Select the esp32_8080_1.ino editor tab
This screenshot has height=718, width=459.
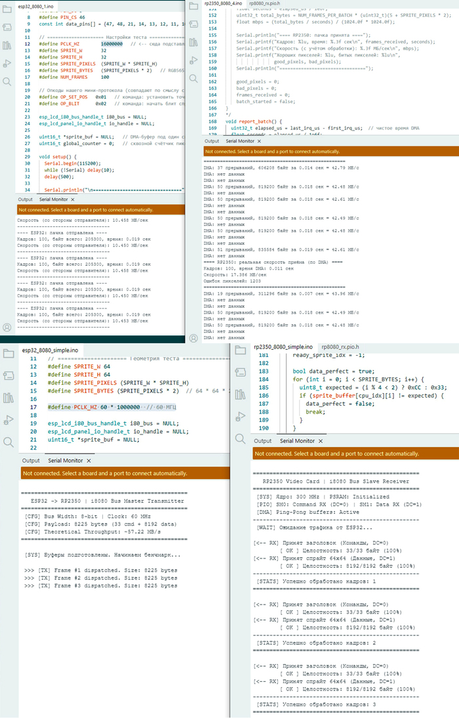tap(35, 7)
